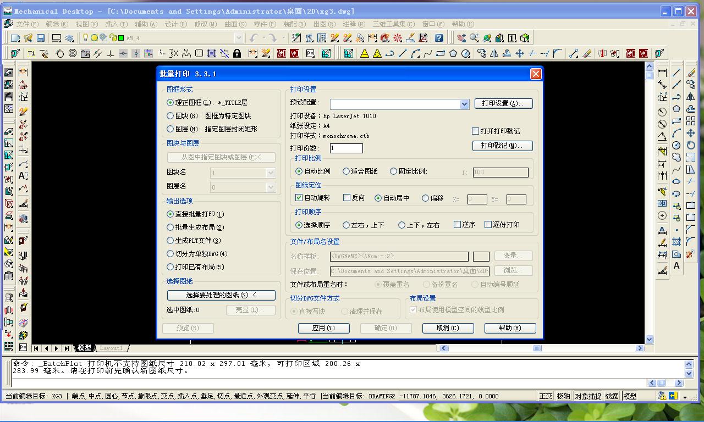Select the Array tool in the right palette
The width and height of the screenshot is (704, 422).
[691, 121]
